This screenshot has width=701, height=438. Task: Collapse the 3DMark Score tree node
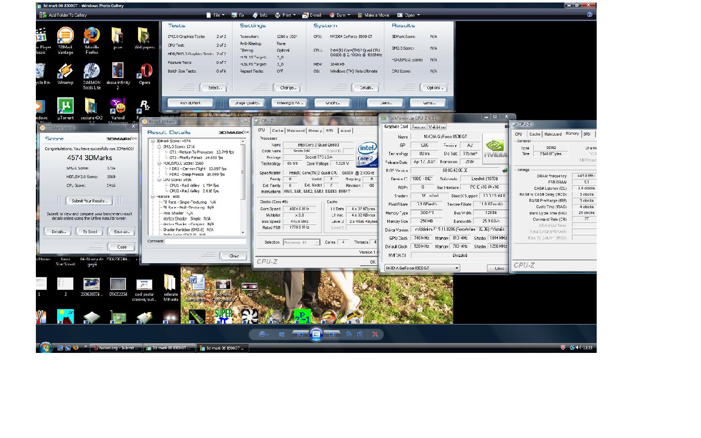153,141
